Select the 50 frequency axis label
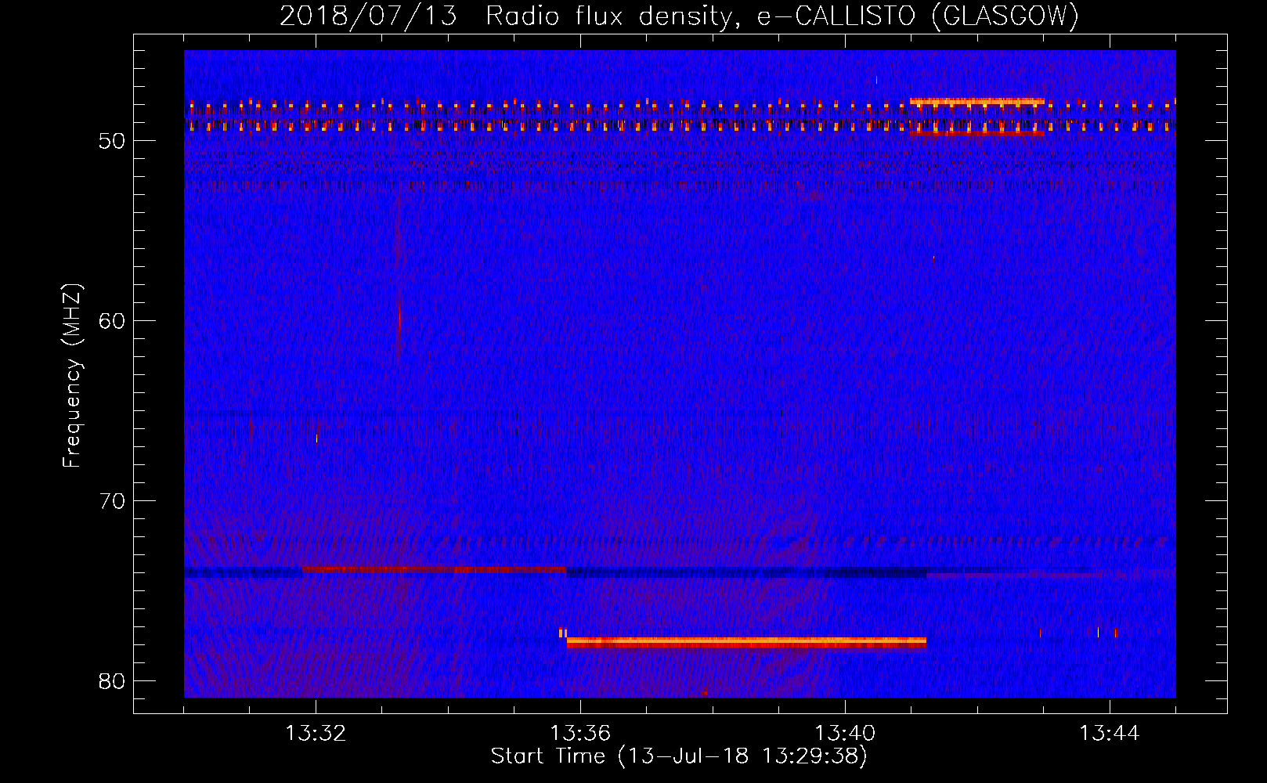The image size is (1267, 783). [x=112, y=141]
